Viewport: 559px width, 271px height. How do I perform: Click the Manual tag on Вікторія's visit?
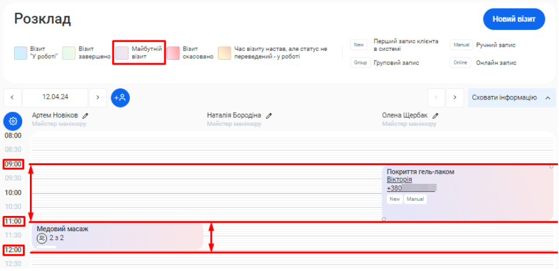414,199
